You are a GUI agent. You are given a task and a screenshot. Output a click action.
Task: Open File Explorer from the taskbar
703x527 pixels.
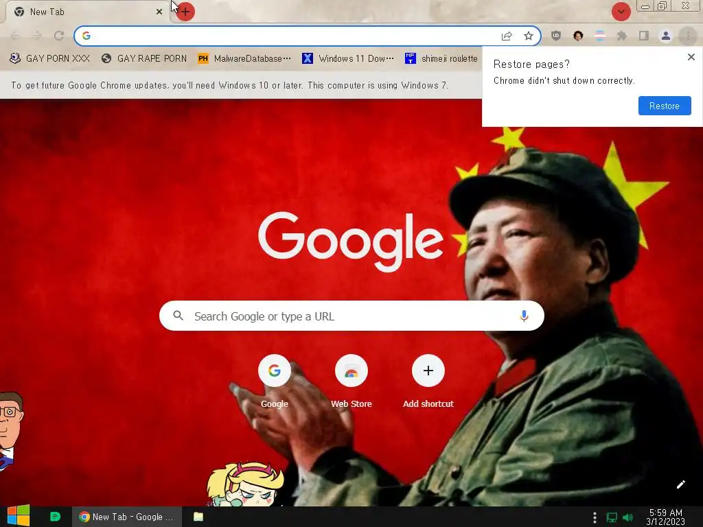coord(198,517)
